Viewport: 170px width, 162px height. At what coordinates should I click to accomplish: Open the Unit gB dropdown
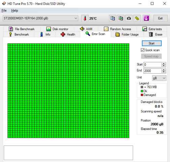(x=159, y=78)
